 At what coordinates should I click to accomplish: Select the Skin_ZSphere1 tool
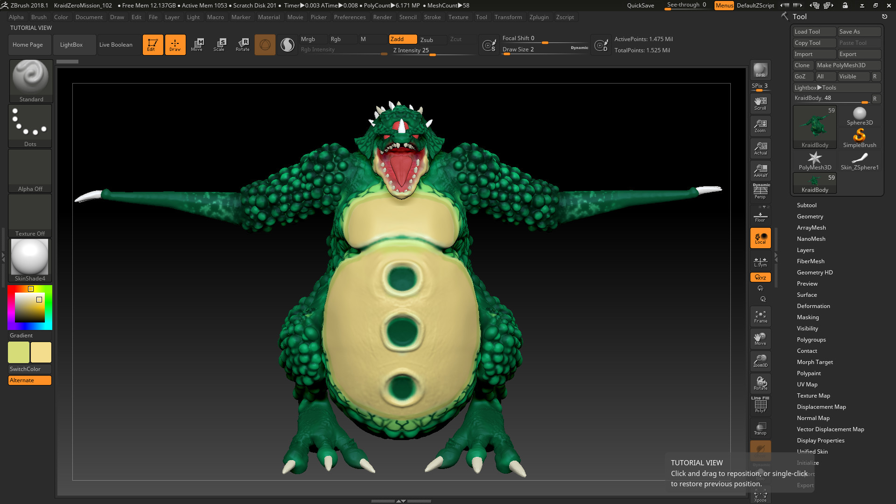pos(860,161)
